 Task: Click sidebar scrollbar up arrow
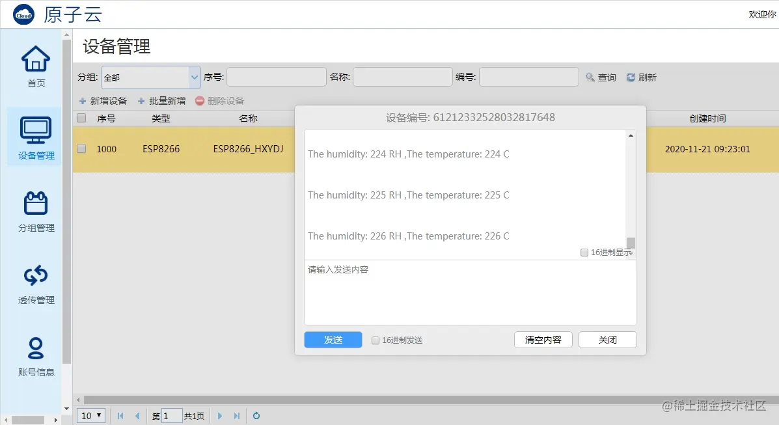coord(66,34)
